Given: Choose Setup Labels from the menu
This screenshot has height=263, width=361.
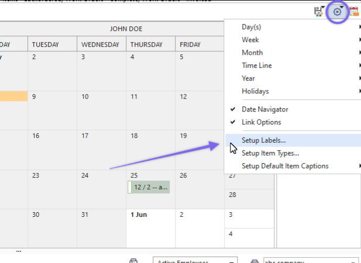Looking at the screenshot, I should 264,140.
